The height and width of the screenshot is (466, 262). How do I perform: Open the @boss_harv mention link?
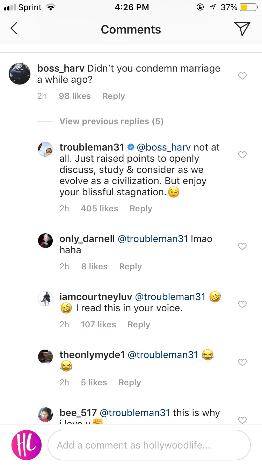coord(164,147)
